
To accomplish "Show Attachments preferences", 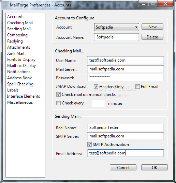I will tap(19, 47).
